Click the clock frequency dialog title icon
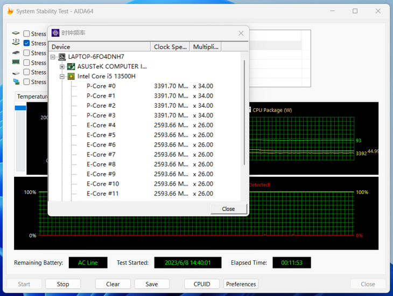Screen dimensions: 393x296 coord(55,33)
